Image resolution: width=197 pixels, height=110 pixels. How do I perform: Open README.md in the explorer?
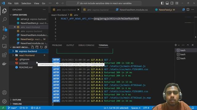pyautogui.click(x=26, y=67)
